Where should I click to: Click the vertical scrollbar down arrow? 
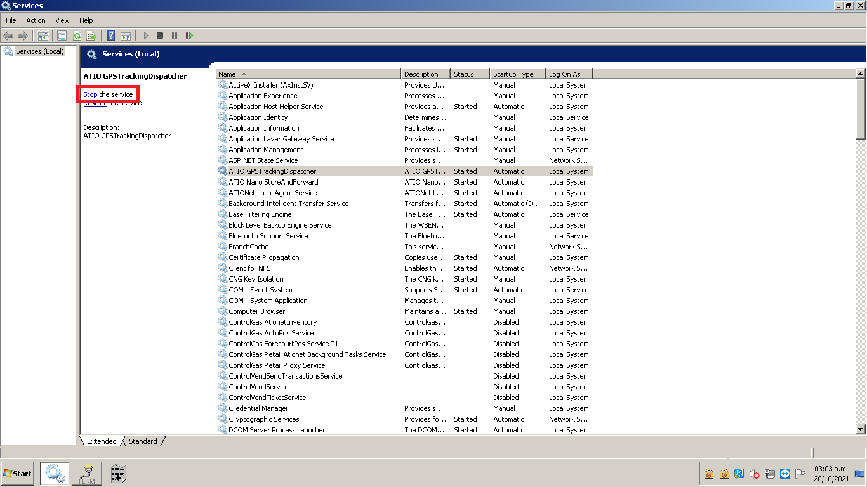861,430
